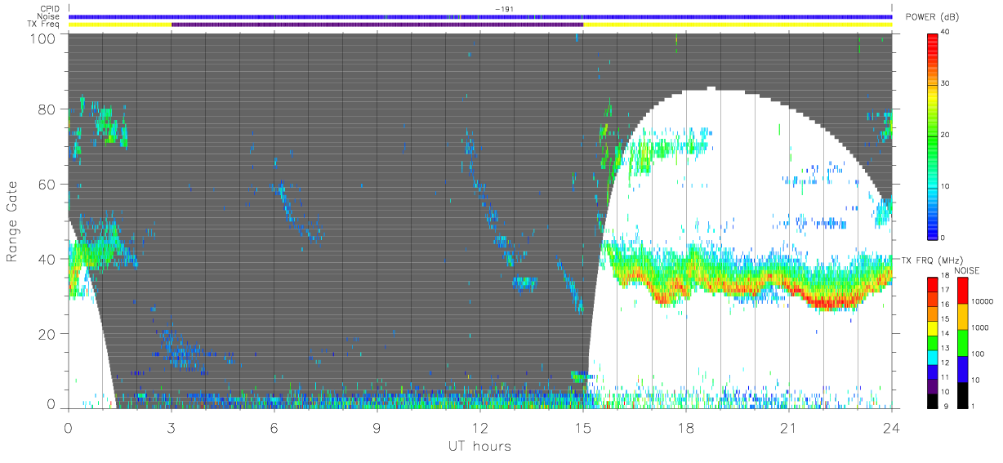This screenshot has height=463, width=1003.
Task: Click the -191 CPID value
Action: point(503,9)
